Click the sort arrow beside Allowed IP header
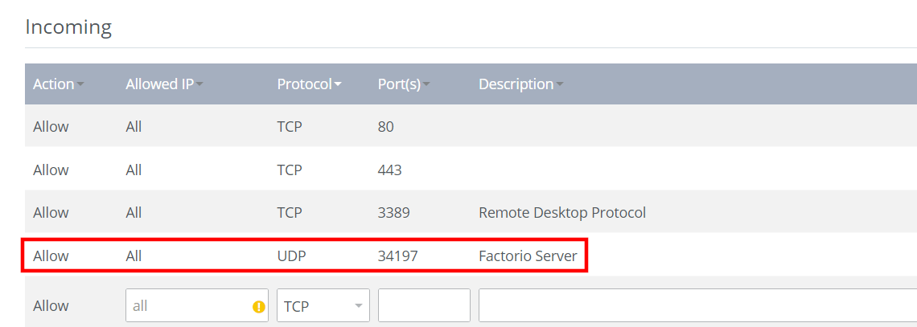Screen dimensions: 917x327 click(x=199, y=85)
